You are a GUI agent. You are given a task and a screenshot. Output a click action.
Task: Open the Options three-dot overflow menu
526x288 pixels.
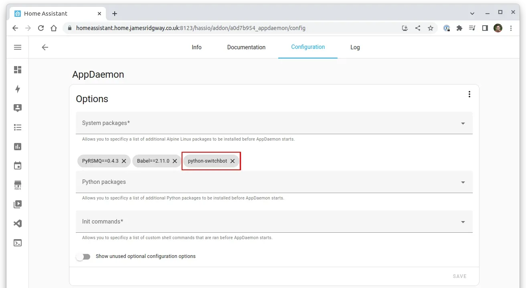(469, 94)
